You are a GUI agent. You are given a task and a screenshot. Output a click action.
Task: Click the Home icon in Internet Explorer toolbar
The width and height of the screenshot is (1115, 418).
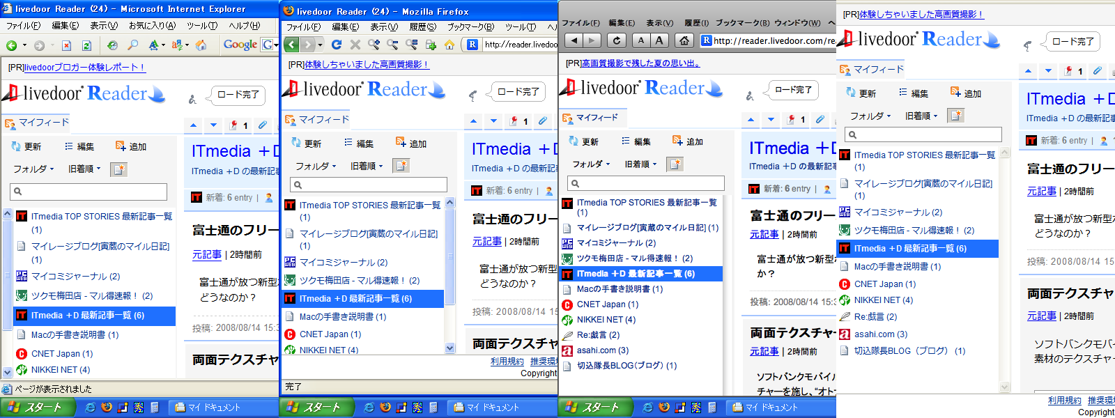201,45
